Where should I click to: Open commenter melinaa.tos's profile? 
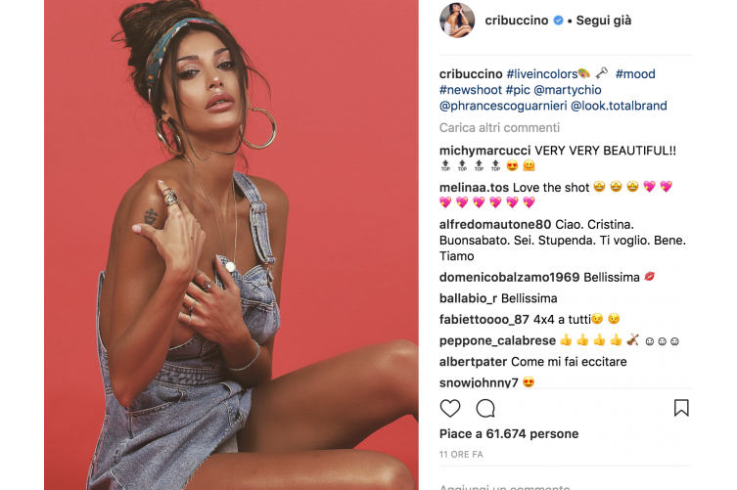474,188
